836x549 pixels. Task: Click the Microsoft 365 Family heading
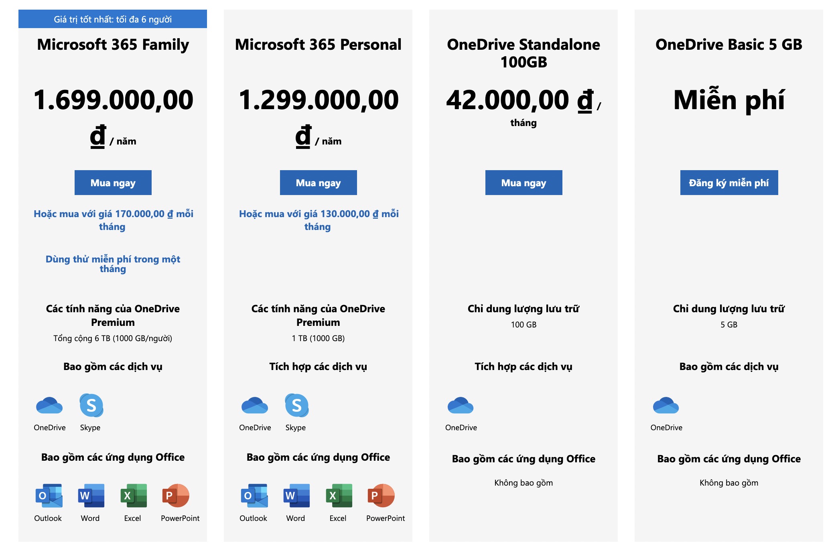tap(113, 45)
